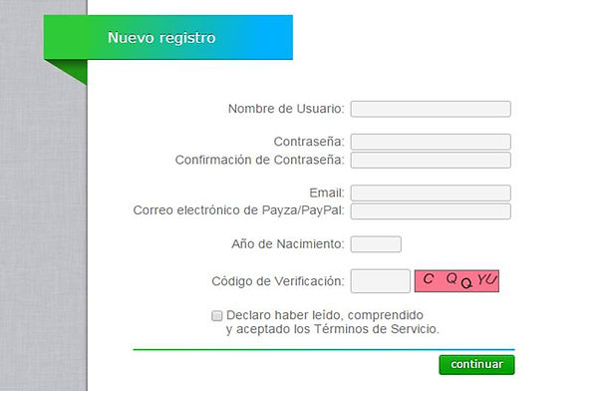Select the Año de Nacimiento box
The image size is (598, 393).
point(376,244)
